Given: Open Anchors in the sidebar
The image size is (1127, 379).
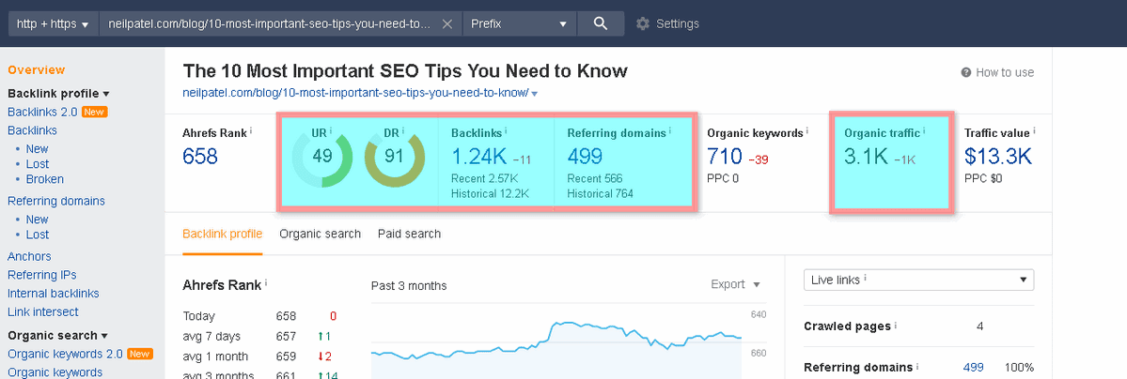Looking at the screenshot, I should 29,256.
